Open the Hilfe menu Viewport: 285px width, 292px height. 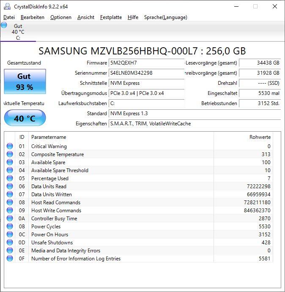click(133, 17)
